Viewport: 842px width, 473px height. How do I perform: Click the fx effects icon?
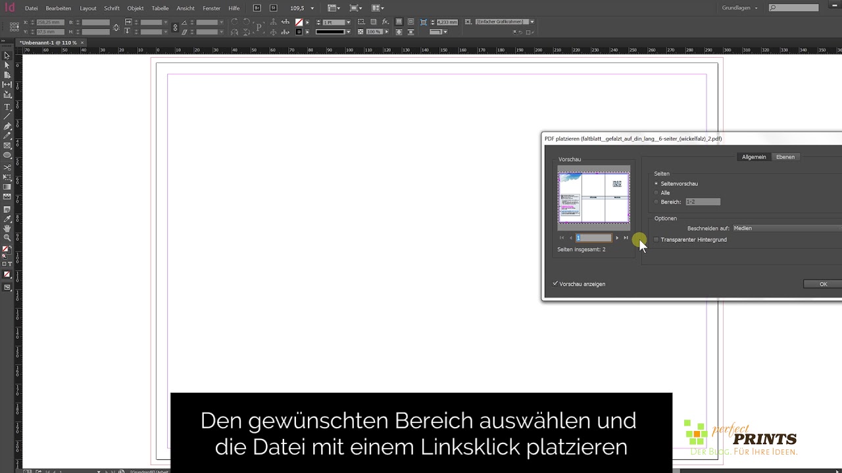point(385,22)
